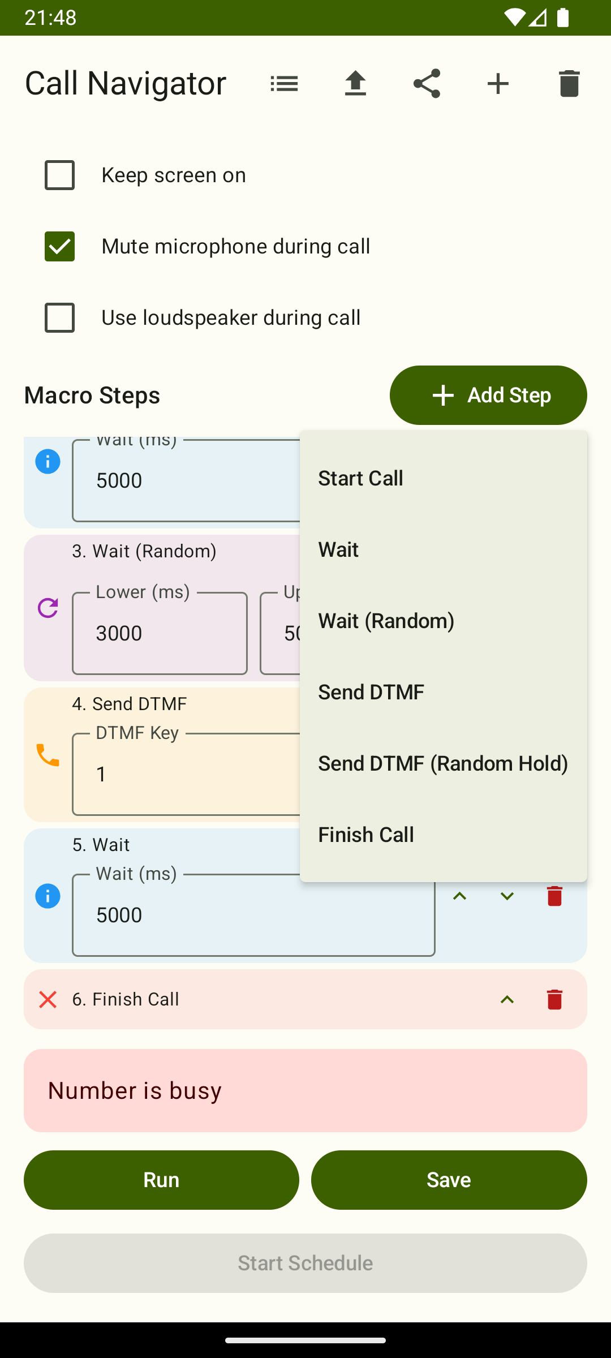Open the macro list icon in the toolbar
Screen dimensions: 611x1358
(x=284, y=83)
